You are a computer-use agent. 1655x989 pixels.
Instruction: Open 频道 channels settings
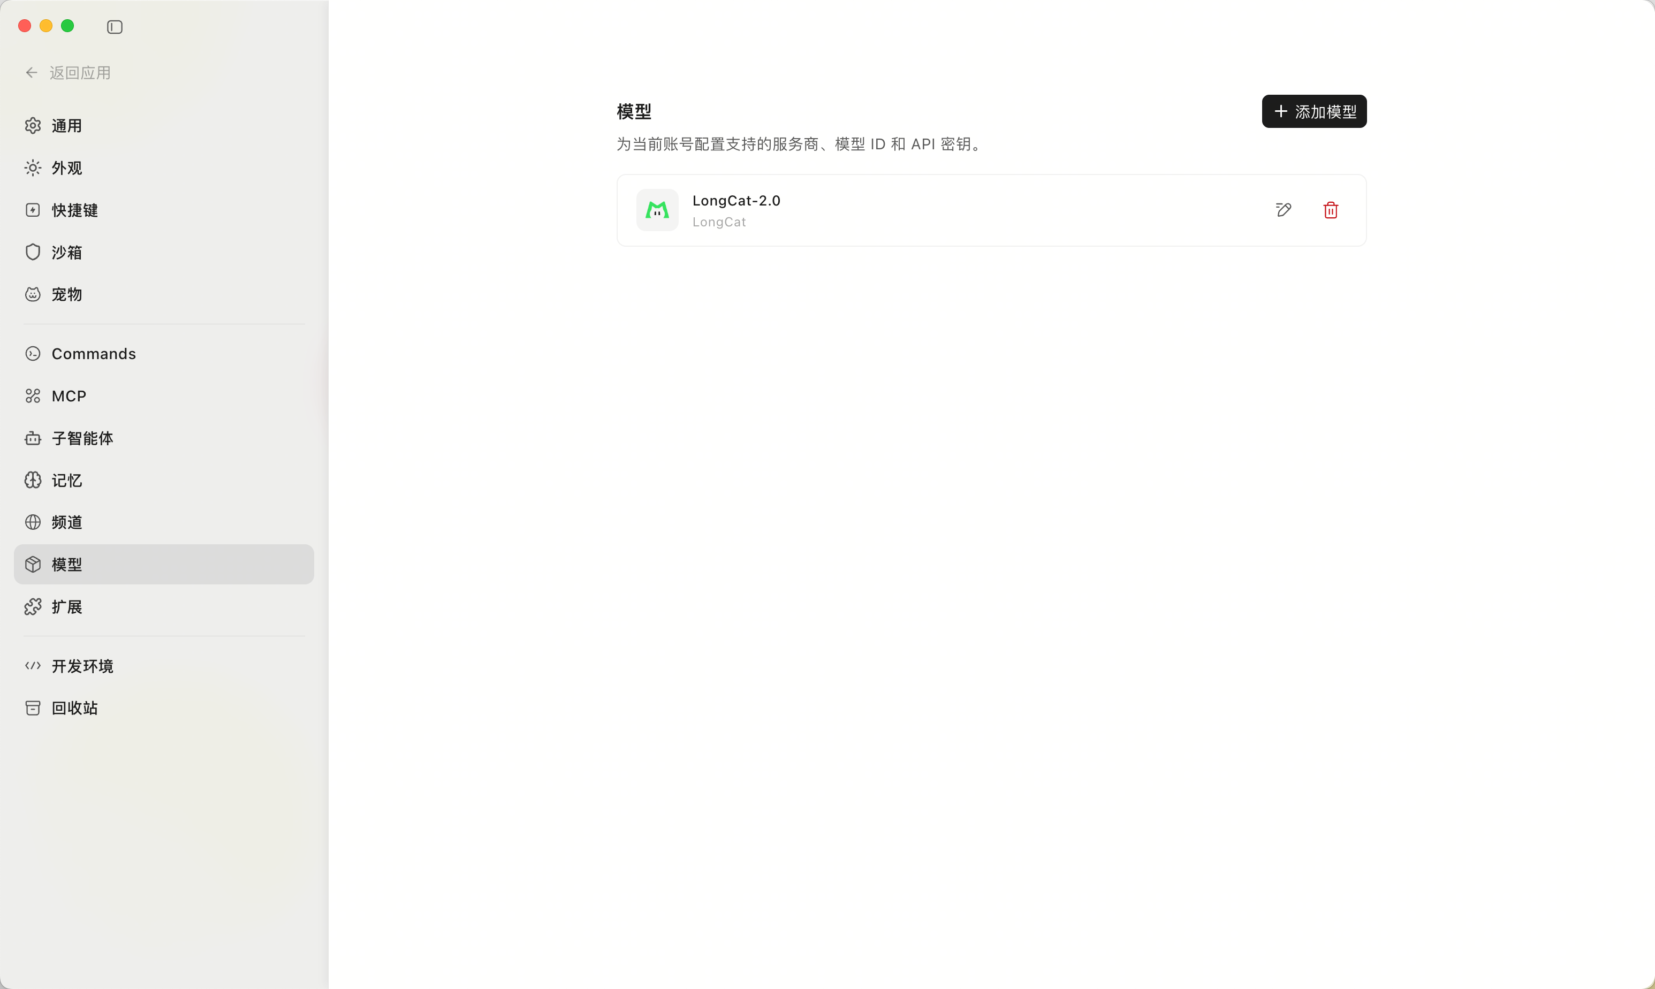point(163,522)
